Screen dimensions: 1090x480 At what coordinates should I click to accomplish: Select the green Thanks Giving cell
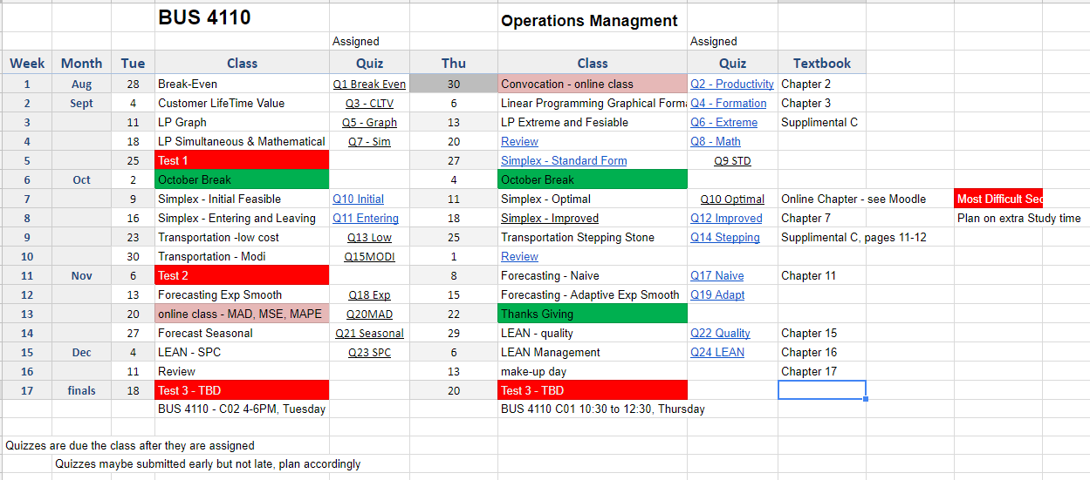coord(592,314)
